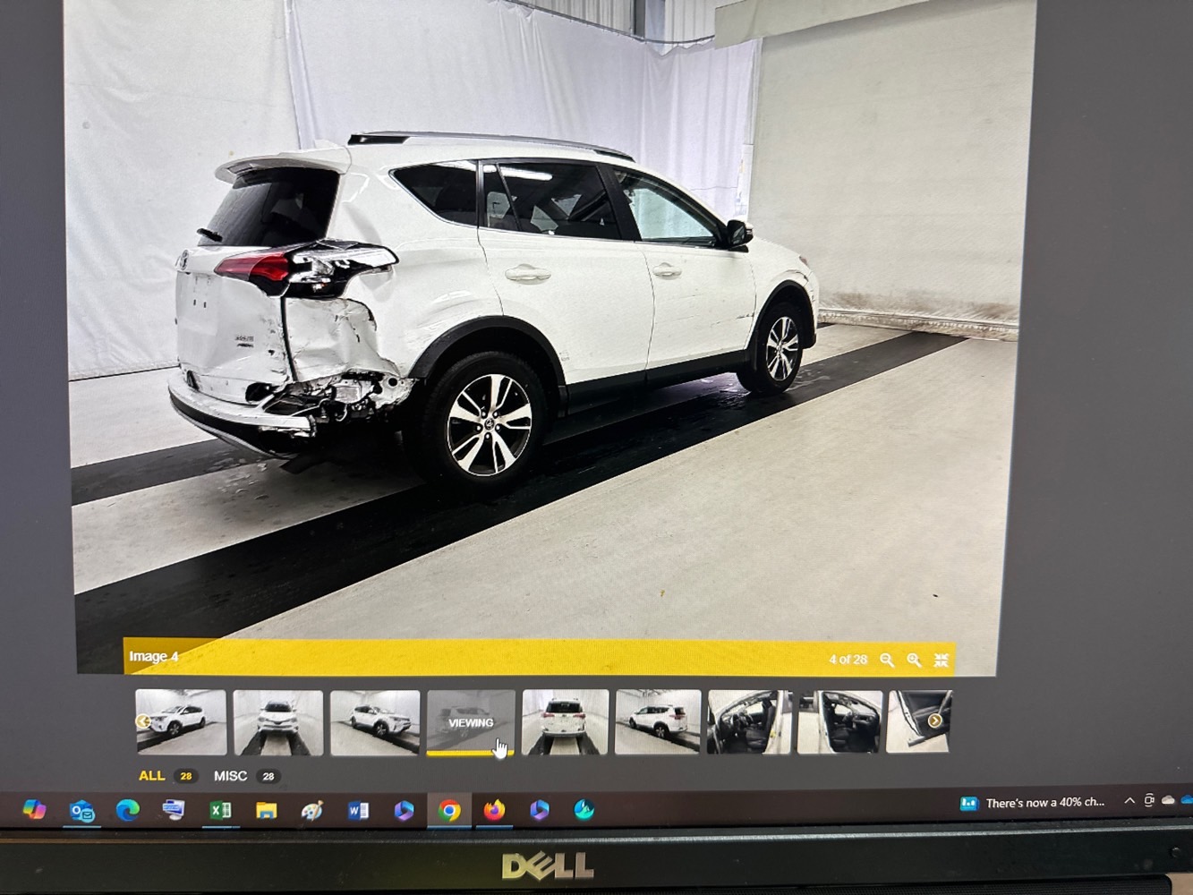The height and width of the screenshot is (895, 1193).
Task: Open the Paint palette app on taskbar
Action: pyautogui.click(x=311, y=811)
